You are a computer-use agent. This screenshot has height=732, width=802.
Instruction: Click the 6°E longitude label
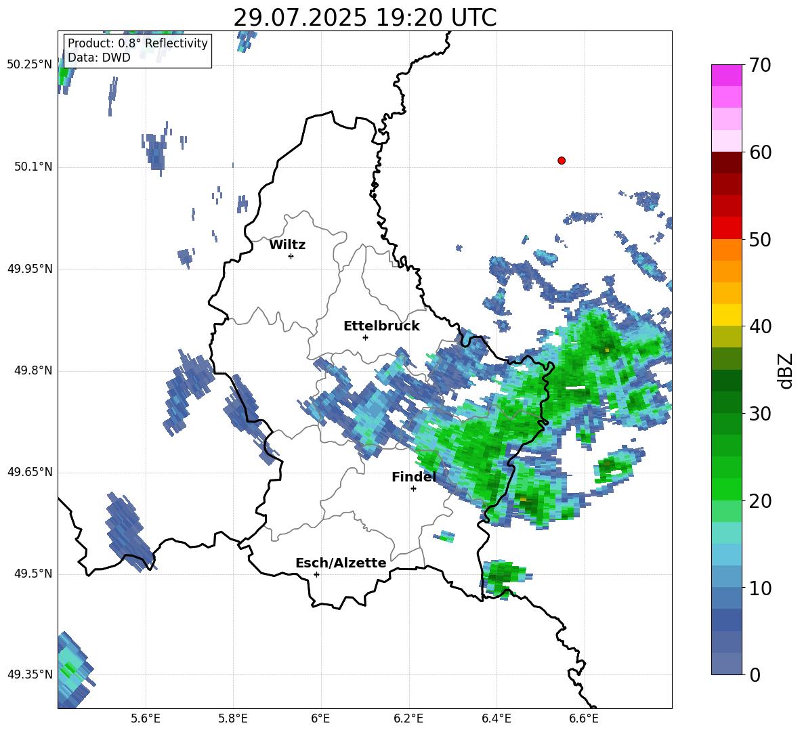[x=320, y=718]
